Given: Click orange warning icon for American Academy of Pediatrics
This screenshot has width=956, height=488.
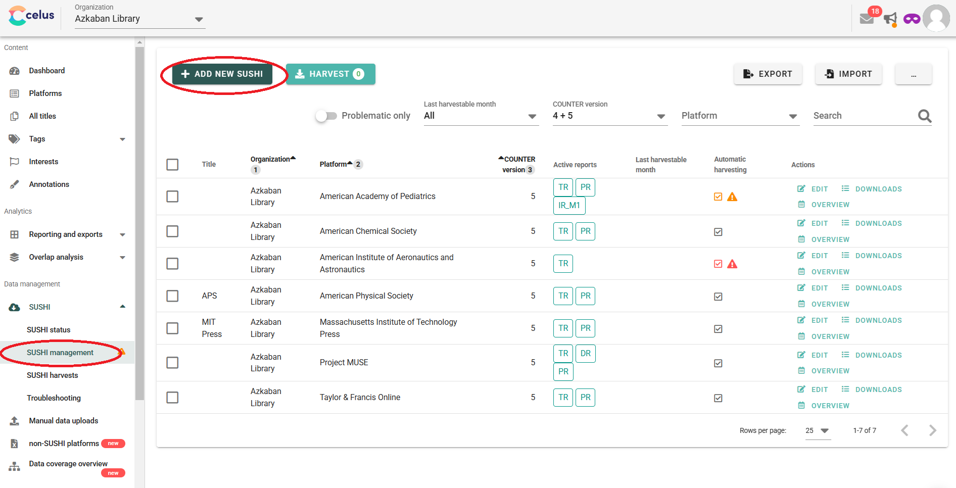Looking at the screenshot, I should [x=732, y=197].
